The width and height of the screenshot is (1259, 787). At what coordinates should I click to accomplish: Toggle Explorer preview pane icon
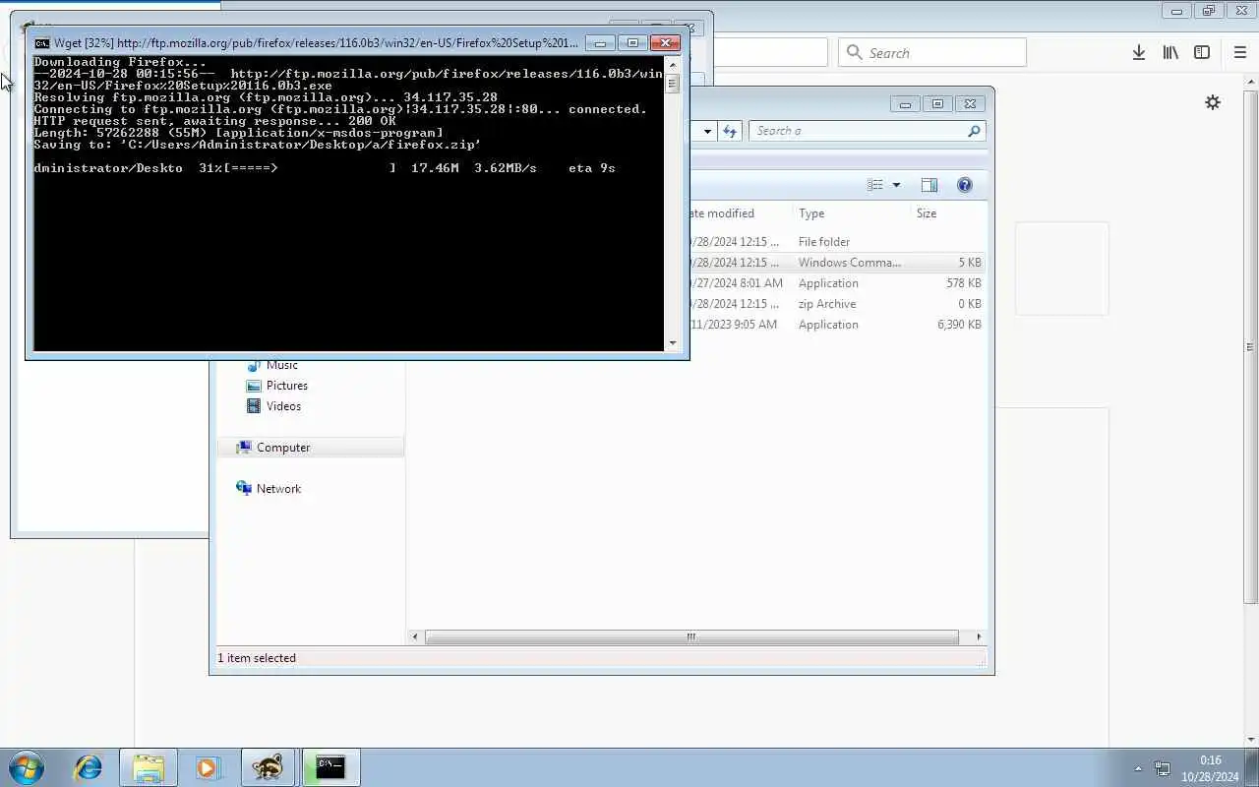(x=929, y=185)
